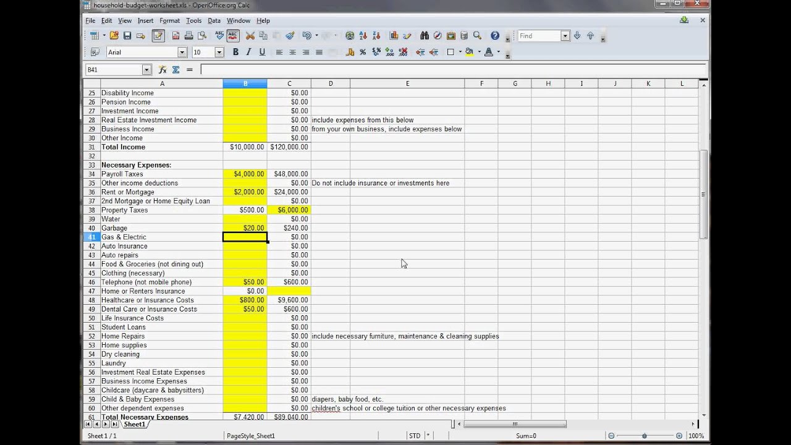Image resolution: width=791 pixels, height=445 pixels.
Task: Toggle Bold formatting
Action: (x=235, y=53)
